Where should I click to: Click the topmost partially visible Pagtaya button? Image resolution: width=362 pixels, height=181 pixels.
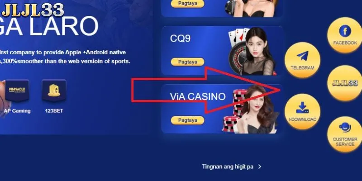(x=187, y=4)
